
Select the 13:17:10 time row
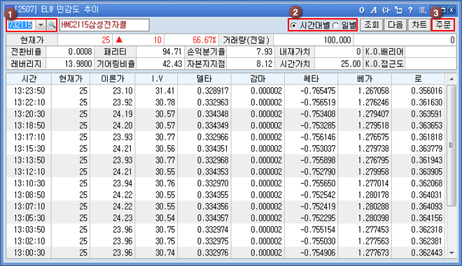[225, 137]
